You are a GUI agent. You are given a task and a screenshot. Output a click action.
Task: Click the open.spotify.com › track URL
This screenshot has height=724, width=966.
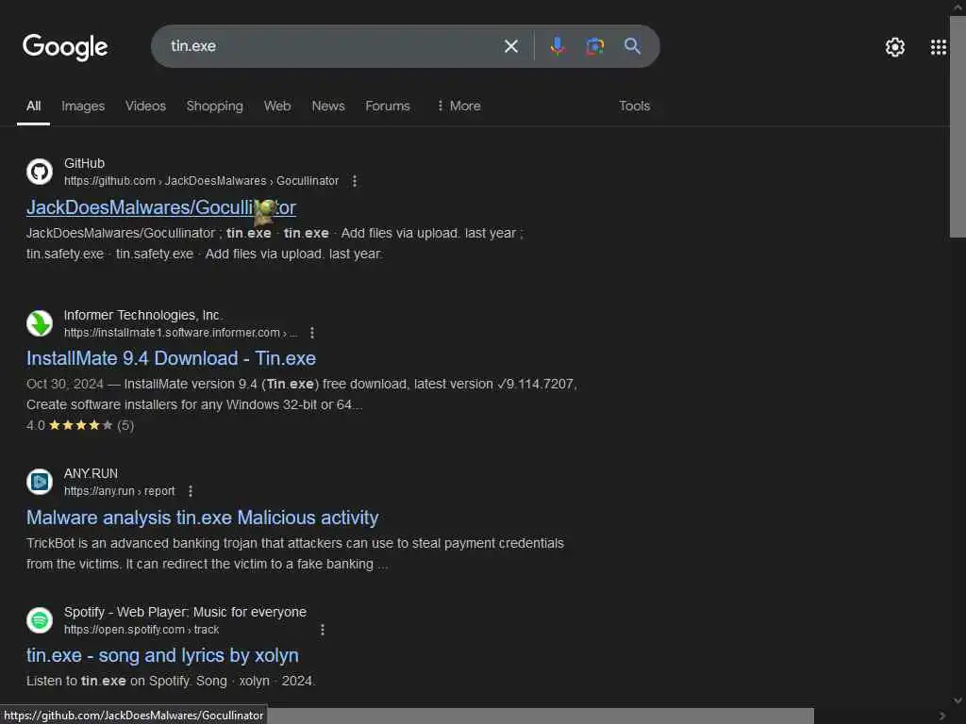point(142,629)
